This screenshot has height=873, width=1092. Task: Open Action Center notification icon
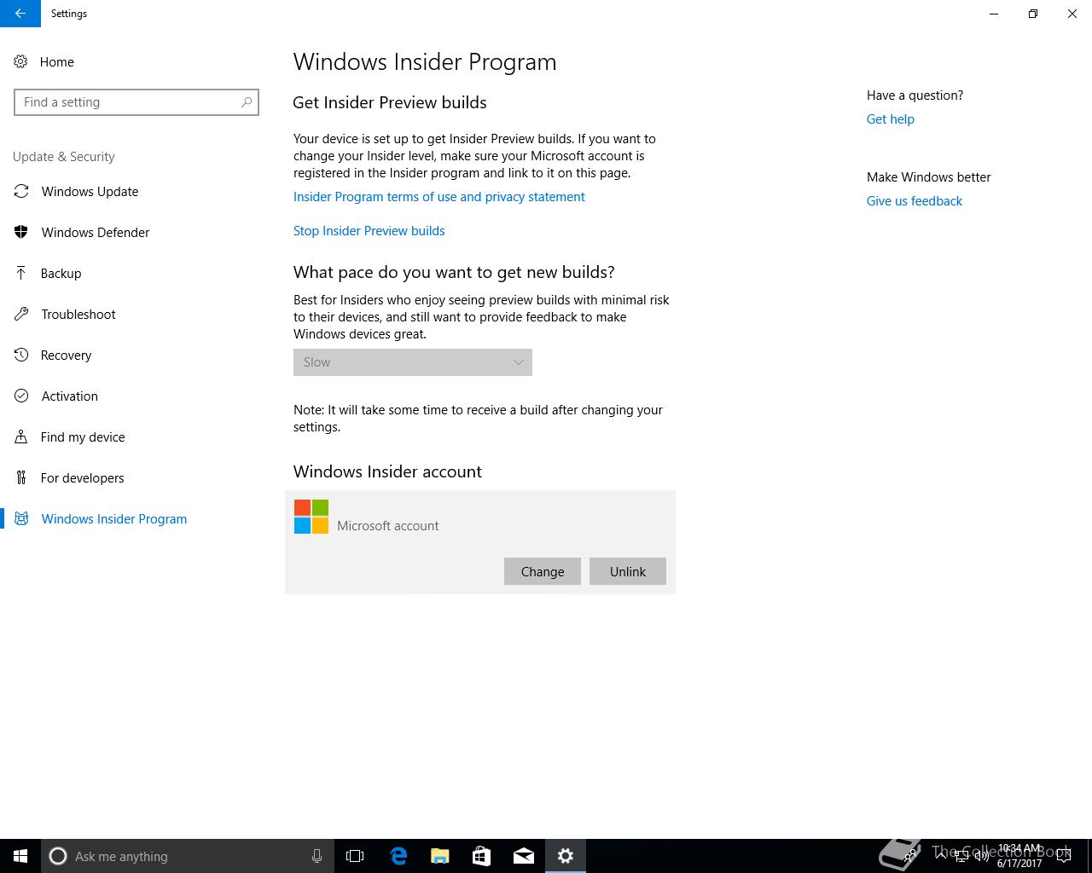click(x=1063, y=856)
